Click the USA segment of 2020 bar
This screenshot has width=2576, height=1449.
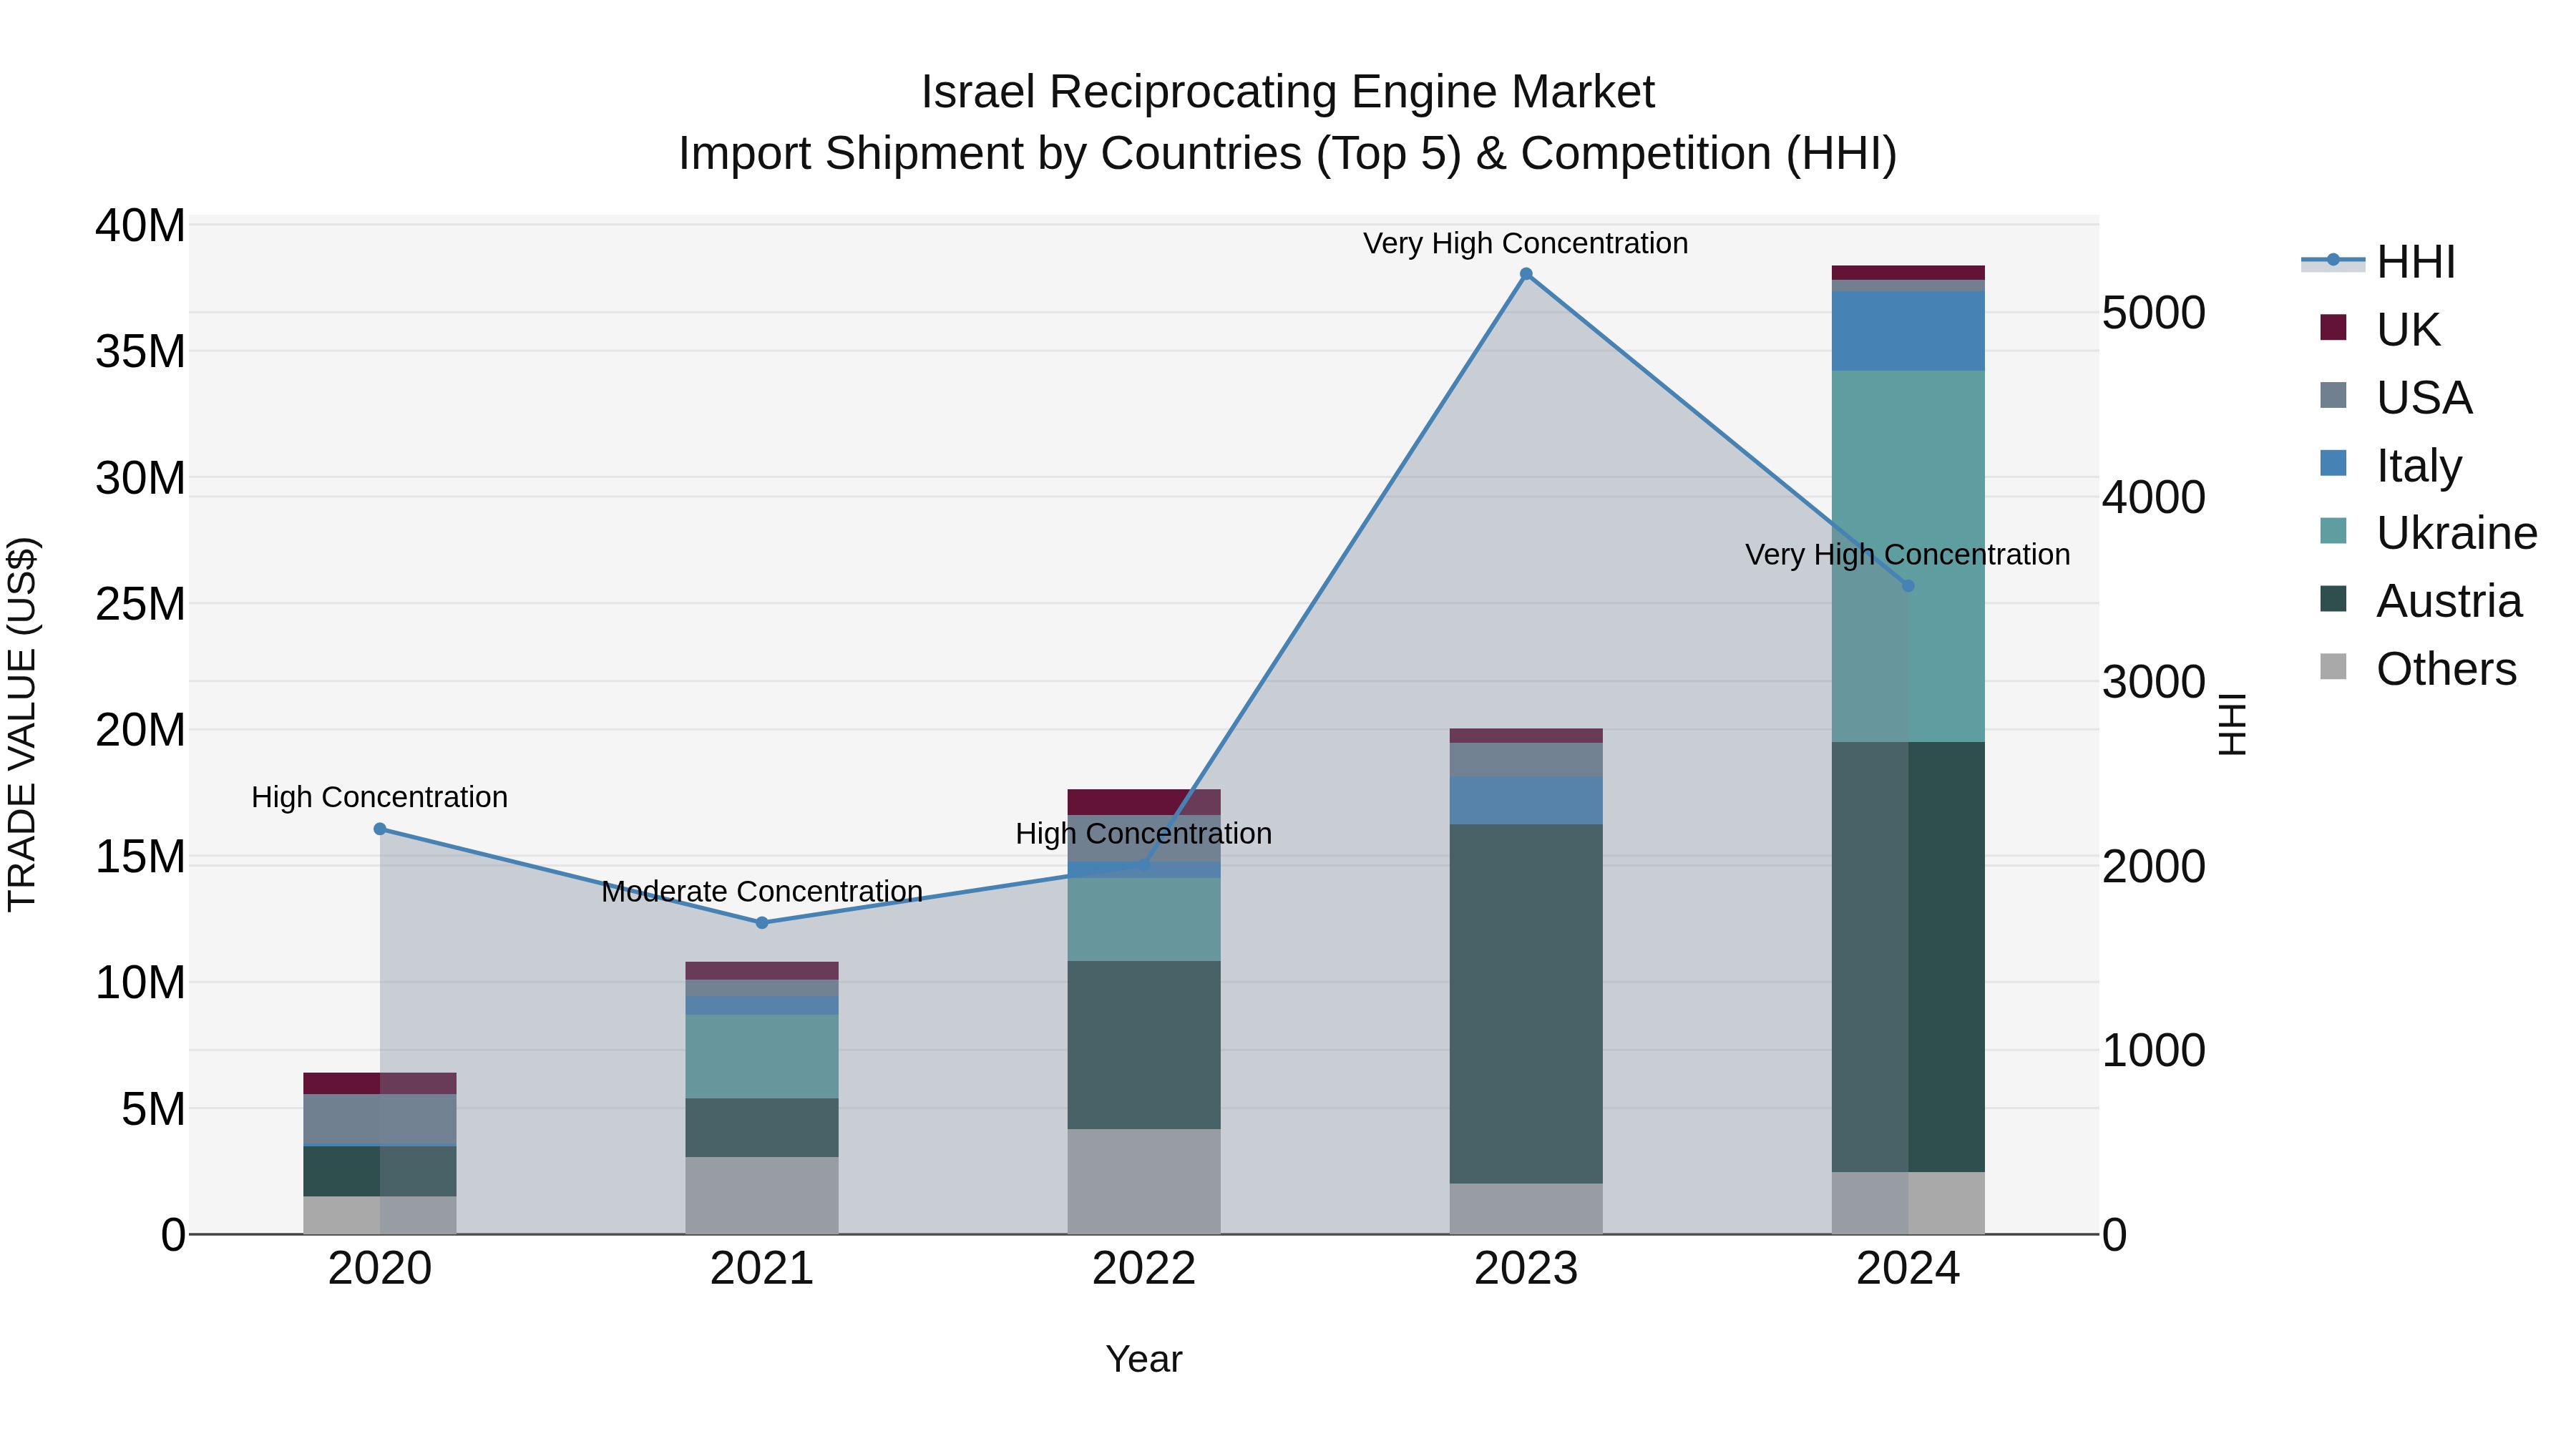pos(380,1119)
